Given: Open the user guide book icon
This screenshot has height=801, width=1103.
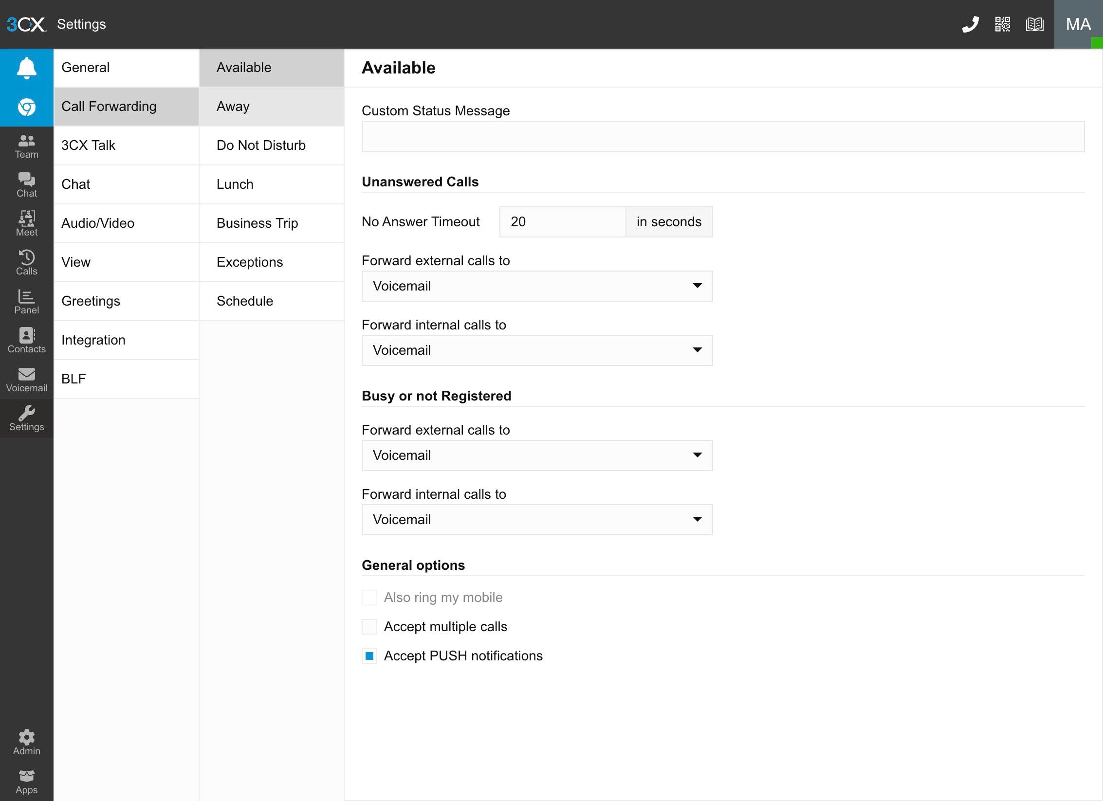Looking at the screenshot, I should 1034,24.
